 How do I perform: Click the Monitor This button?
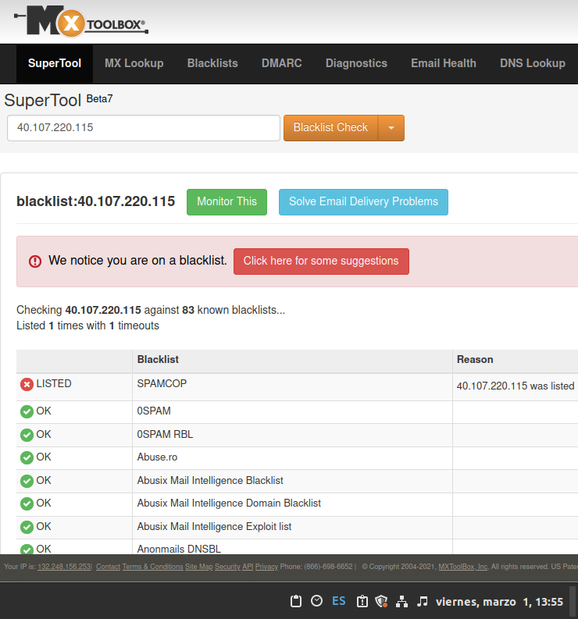pos(227,202)
